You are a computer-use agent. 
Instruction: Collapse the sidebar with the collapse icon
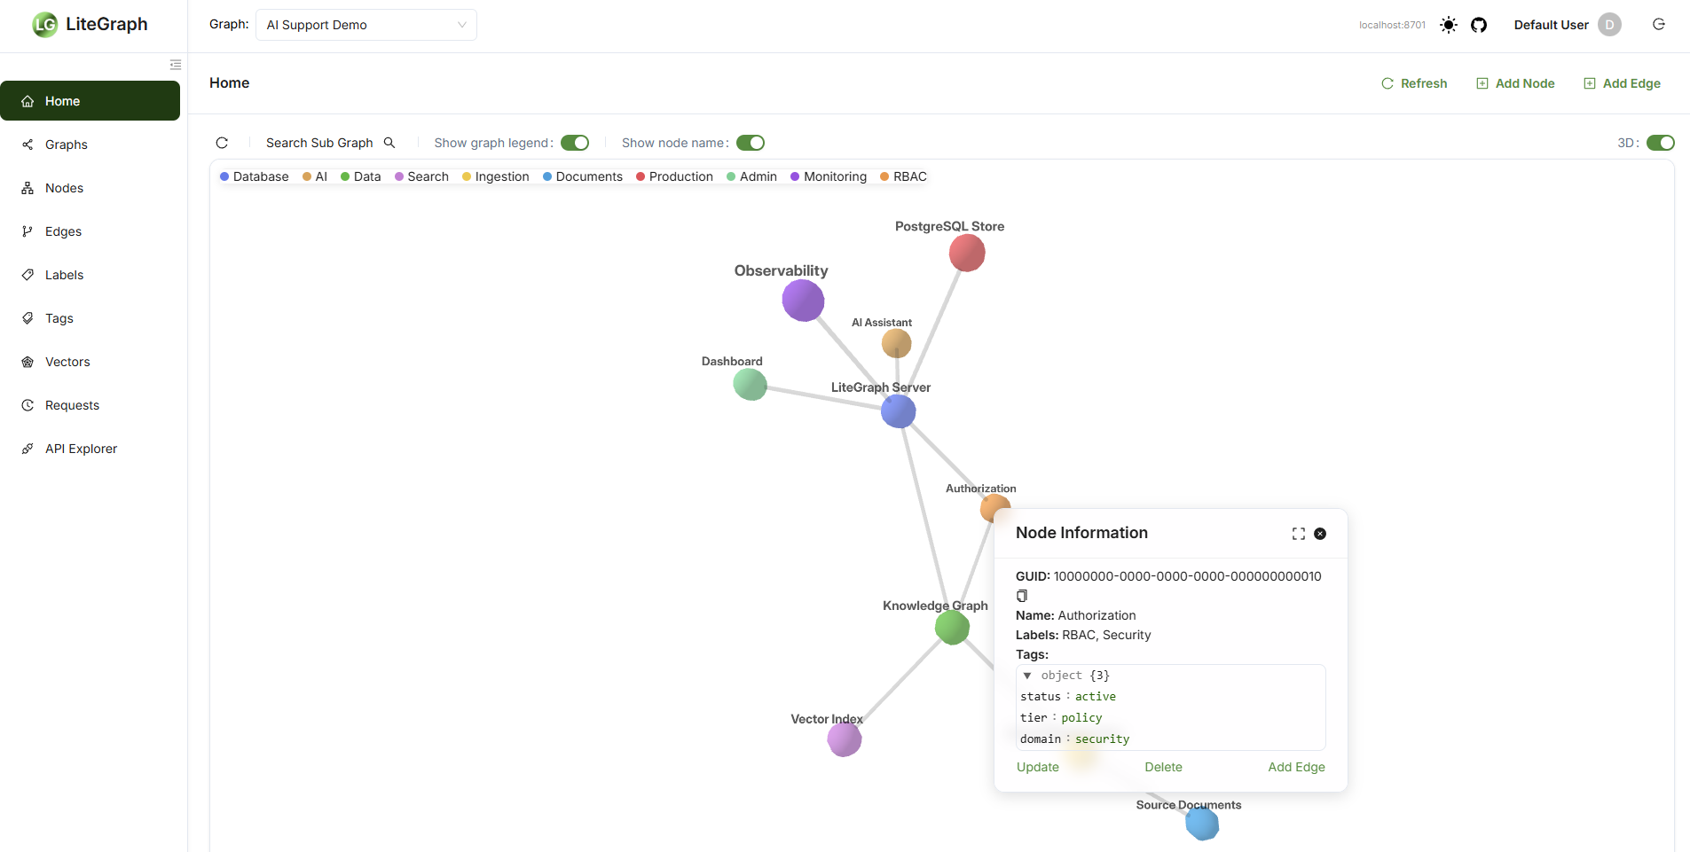[175, 65]
